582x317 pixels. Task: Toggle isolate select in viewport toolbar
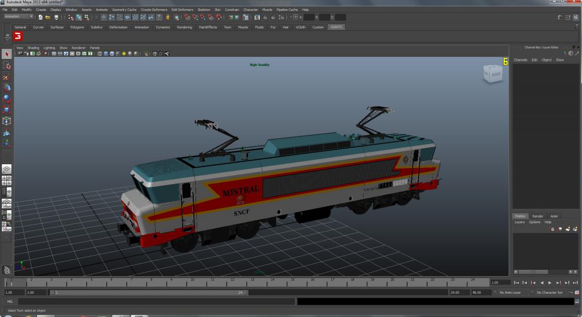(x=146, y=54)
